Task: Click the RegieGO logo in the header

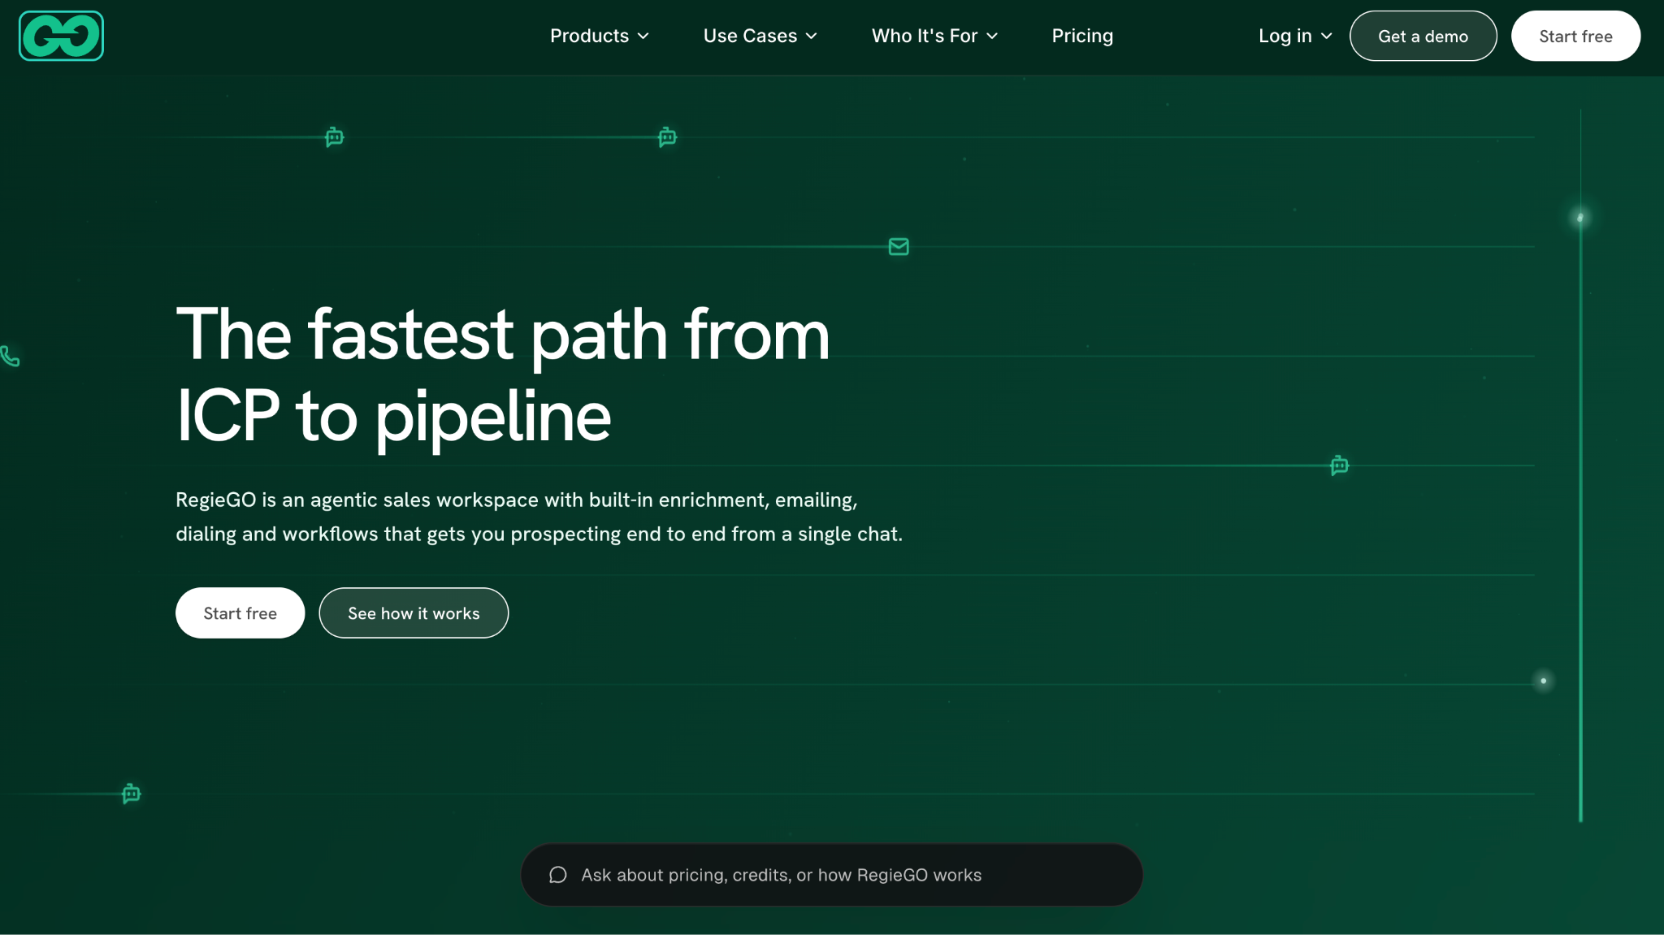Action: (61, 36)
